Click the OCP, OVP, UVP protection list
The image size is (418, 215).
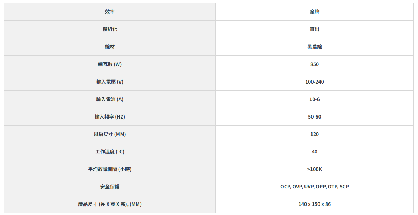point(314,187)
